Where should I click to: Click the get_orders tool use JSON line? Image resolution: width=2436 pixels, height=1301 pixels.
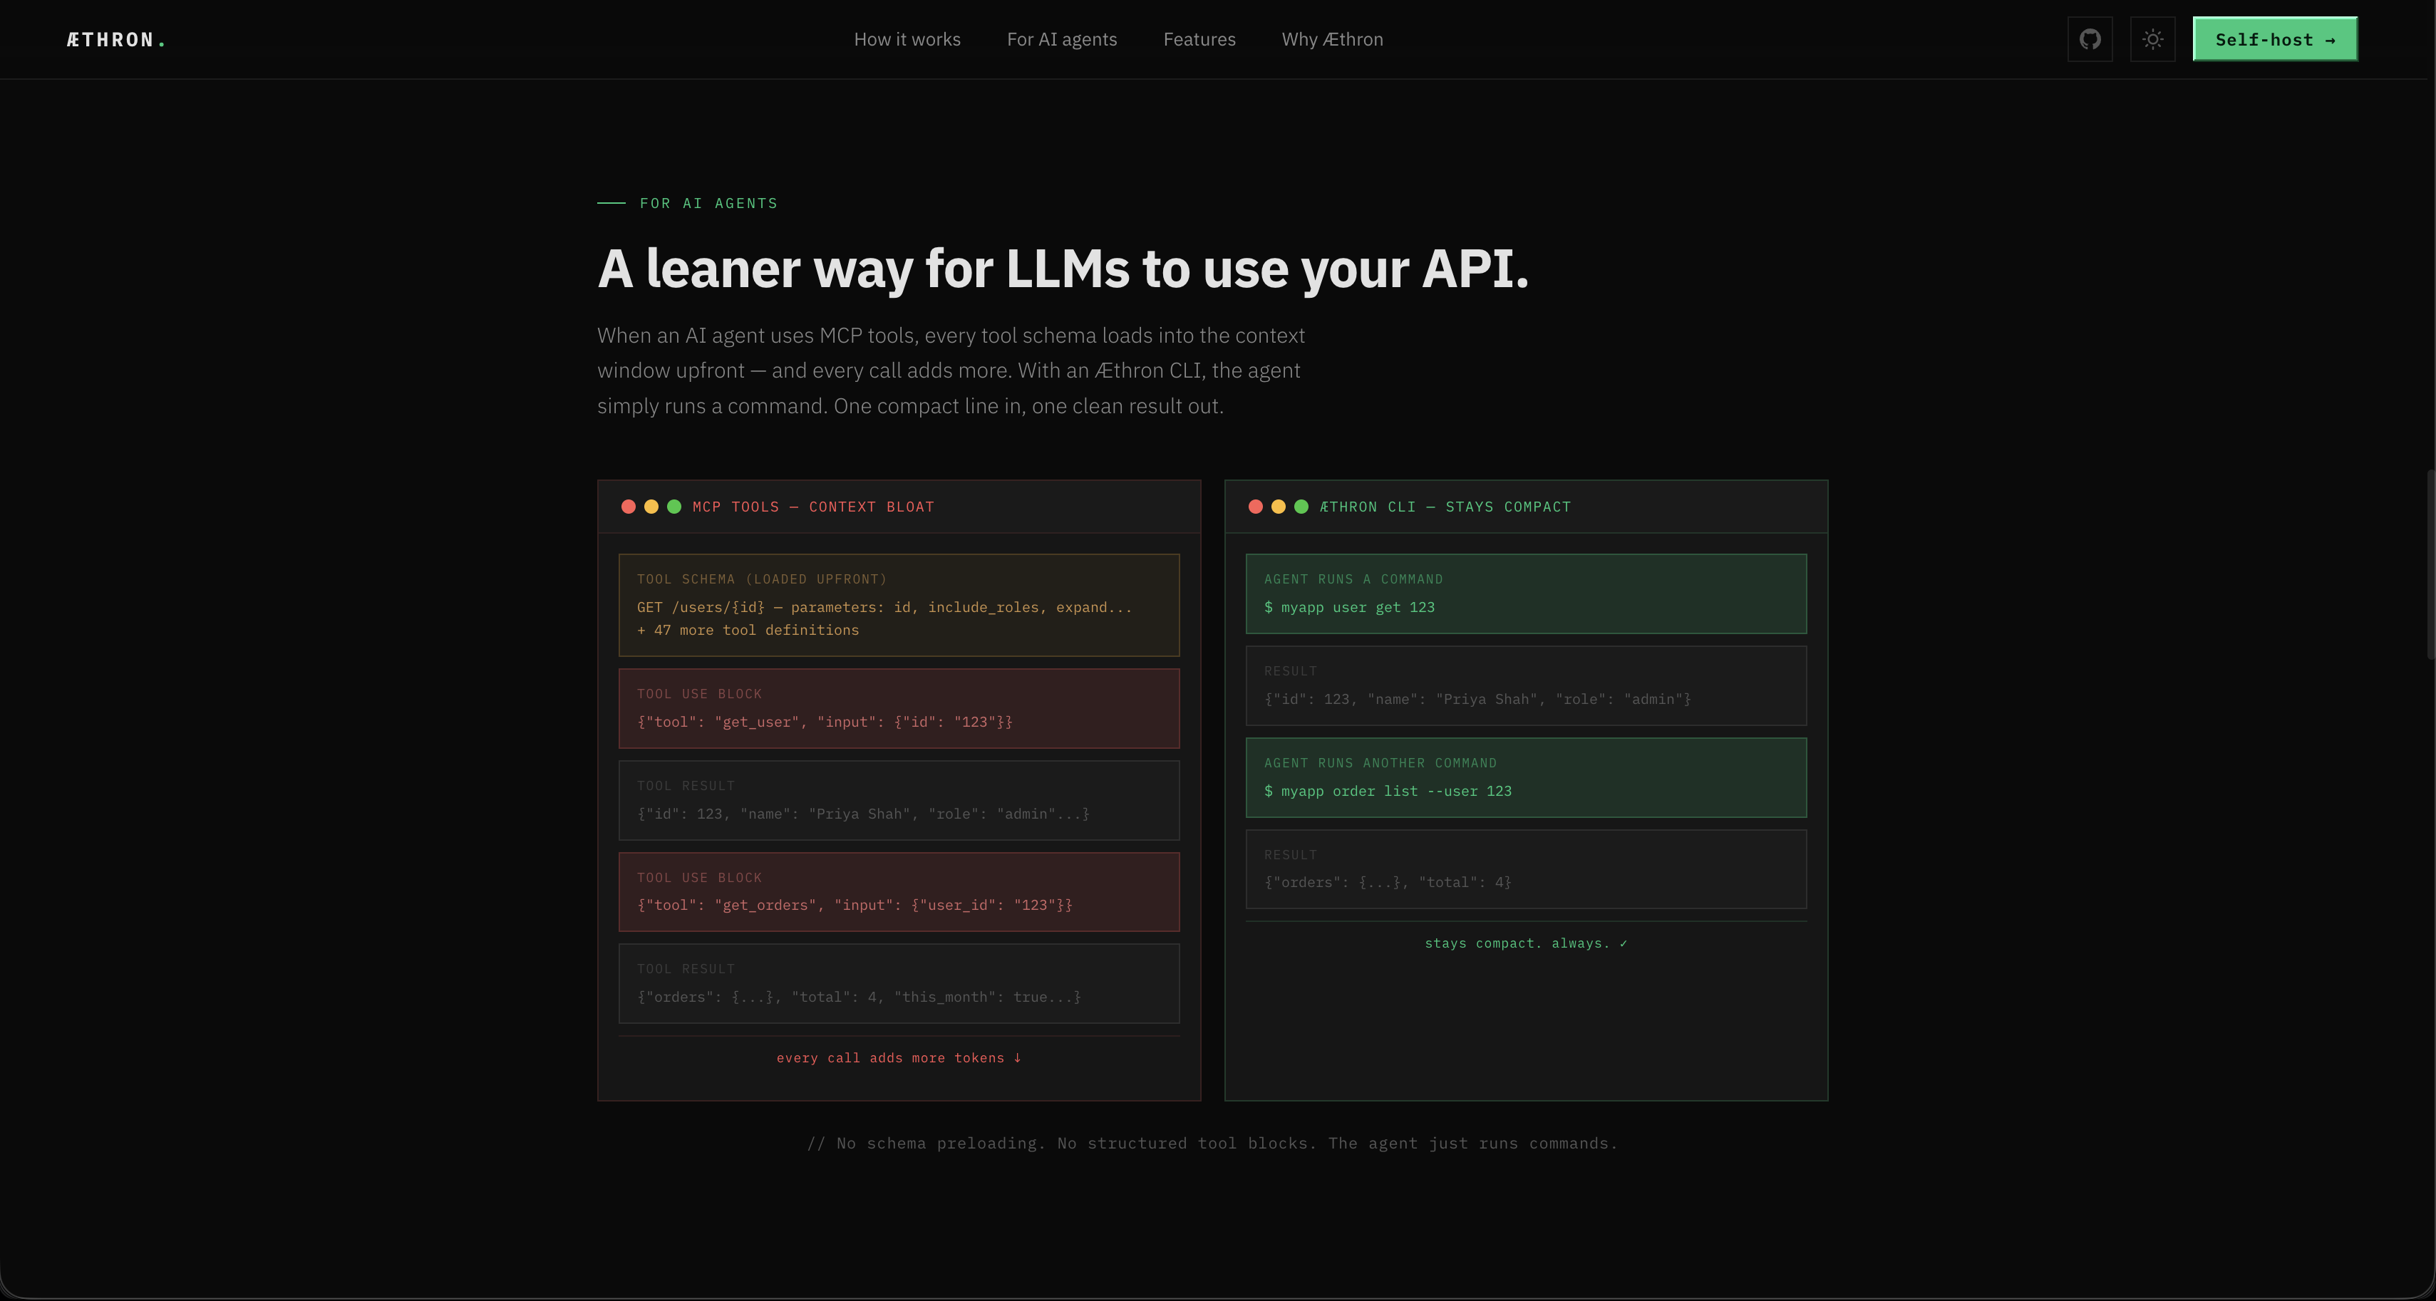pos(854,905)
